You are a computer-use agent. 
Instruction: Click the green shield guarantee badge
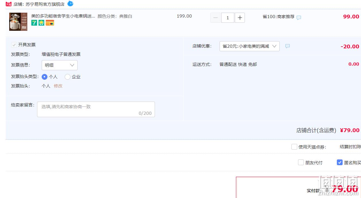pyautogui.click(x=41, y=23)
